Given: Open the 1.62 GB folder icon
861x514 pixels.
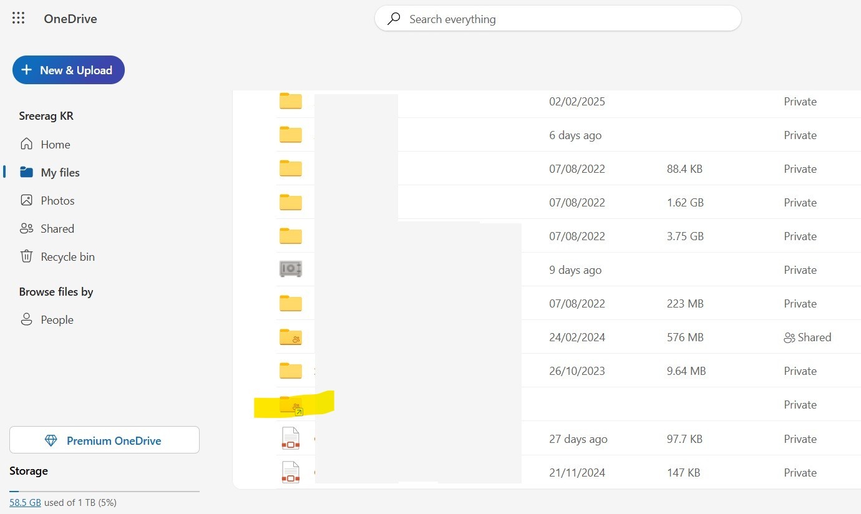Looking at the screenshot, I should pos(291,202).
